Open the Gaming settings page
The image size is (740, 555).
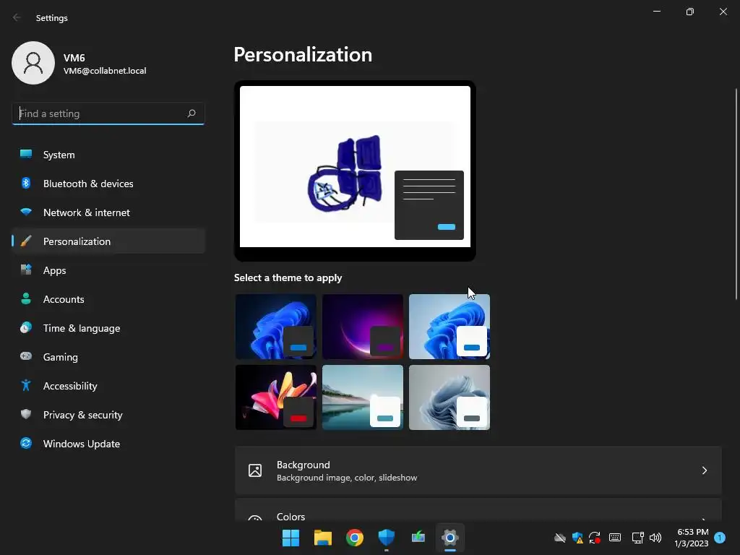click(x=108, y=357)
